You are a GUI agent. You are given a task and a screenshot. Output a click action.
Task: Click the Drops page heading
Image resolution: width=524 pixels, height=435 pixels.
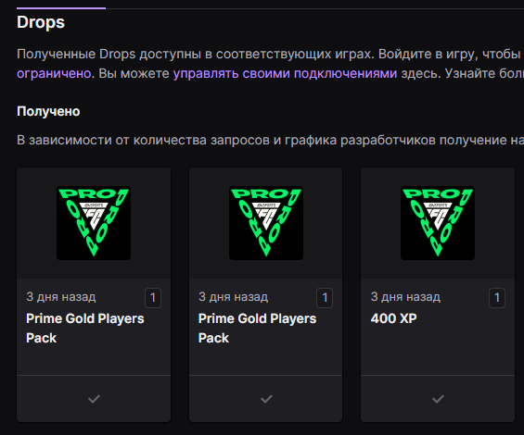click(41, 23)
